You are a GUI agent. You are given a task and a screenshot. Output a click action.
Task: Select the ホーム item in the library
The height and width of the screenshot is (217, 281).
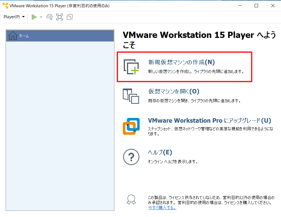coord(60,36)
